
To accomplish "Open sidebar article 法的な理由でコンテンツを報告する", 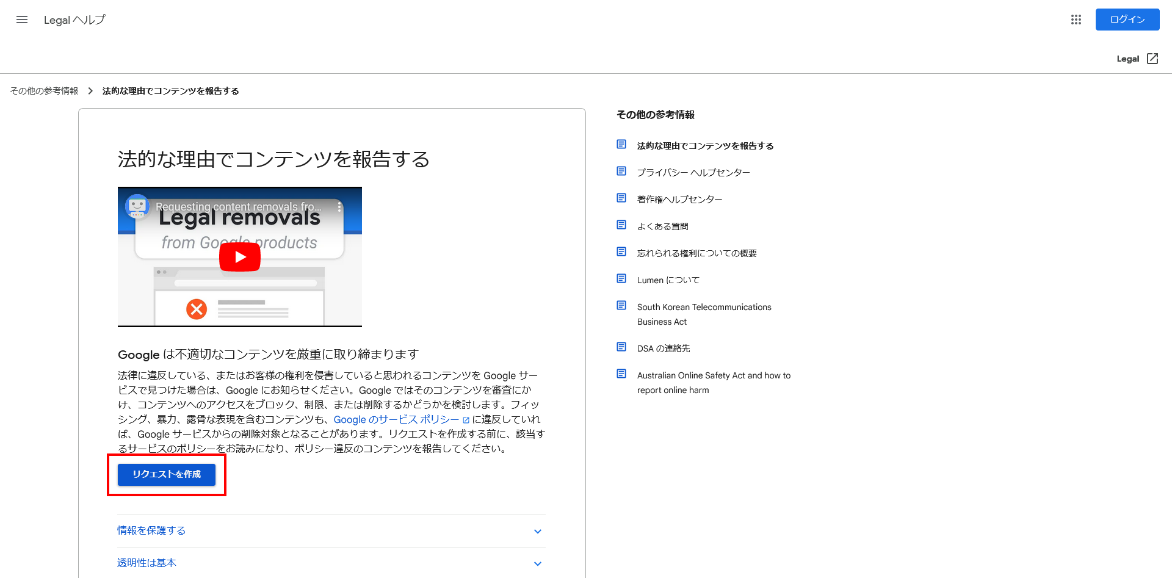I will [x=705, y=146].
